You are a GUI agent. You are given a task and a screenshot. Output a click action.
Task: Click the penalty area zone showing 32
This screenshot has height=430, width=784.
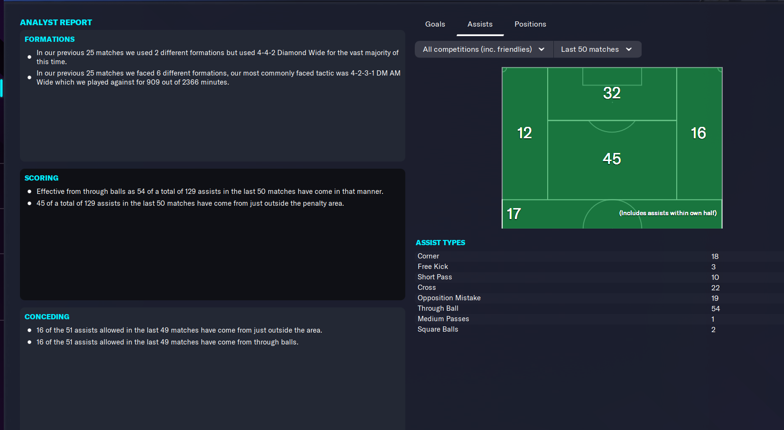click(612, 94)
